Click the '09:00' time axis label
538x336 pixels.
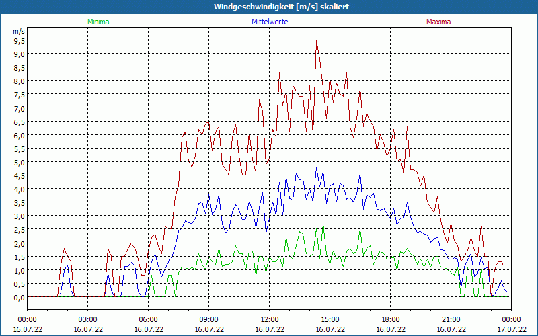tap(208, 320)
